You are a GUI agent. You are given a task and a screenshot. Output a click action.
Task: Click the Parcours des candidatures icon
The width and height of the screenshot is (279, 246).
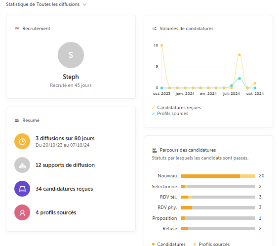[155, 150]
